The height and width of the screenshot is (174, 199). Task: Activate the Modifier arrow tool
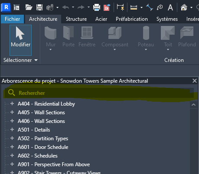tap(20, 40)
